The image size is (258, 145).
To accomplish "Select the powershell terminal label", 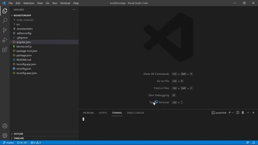I will tap(219, 113).
